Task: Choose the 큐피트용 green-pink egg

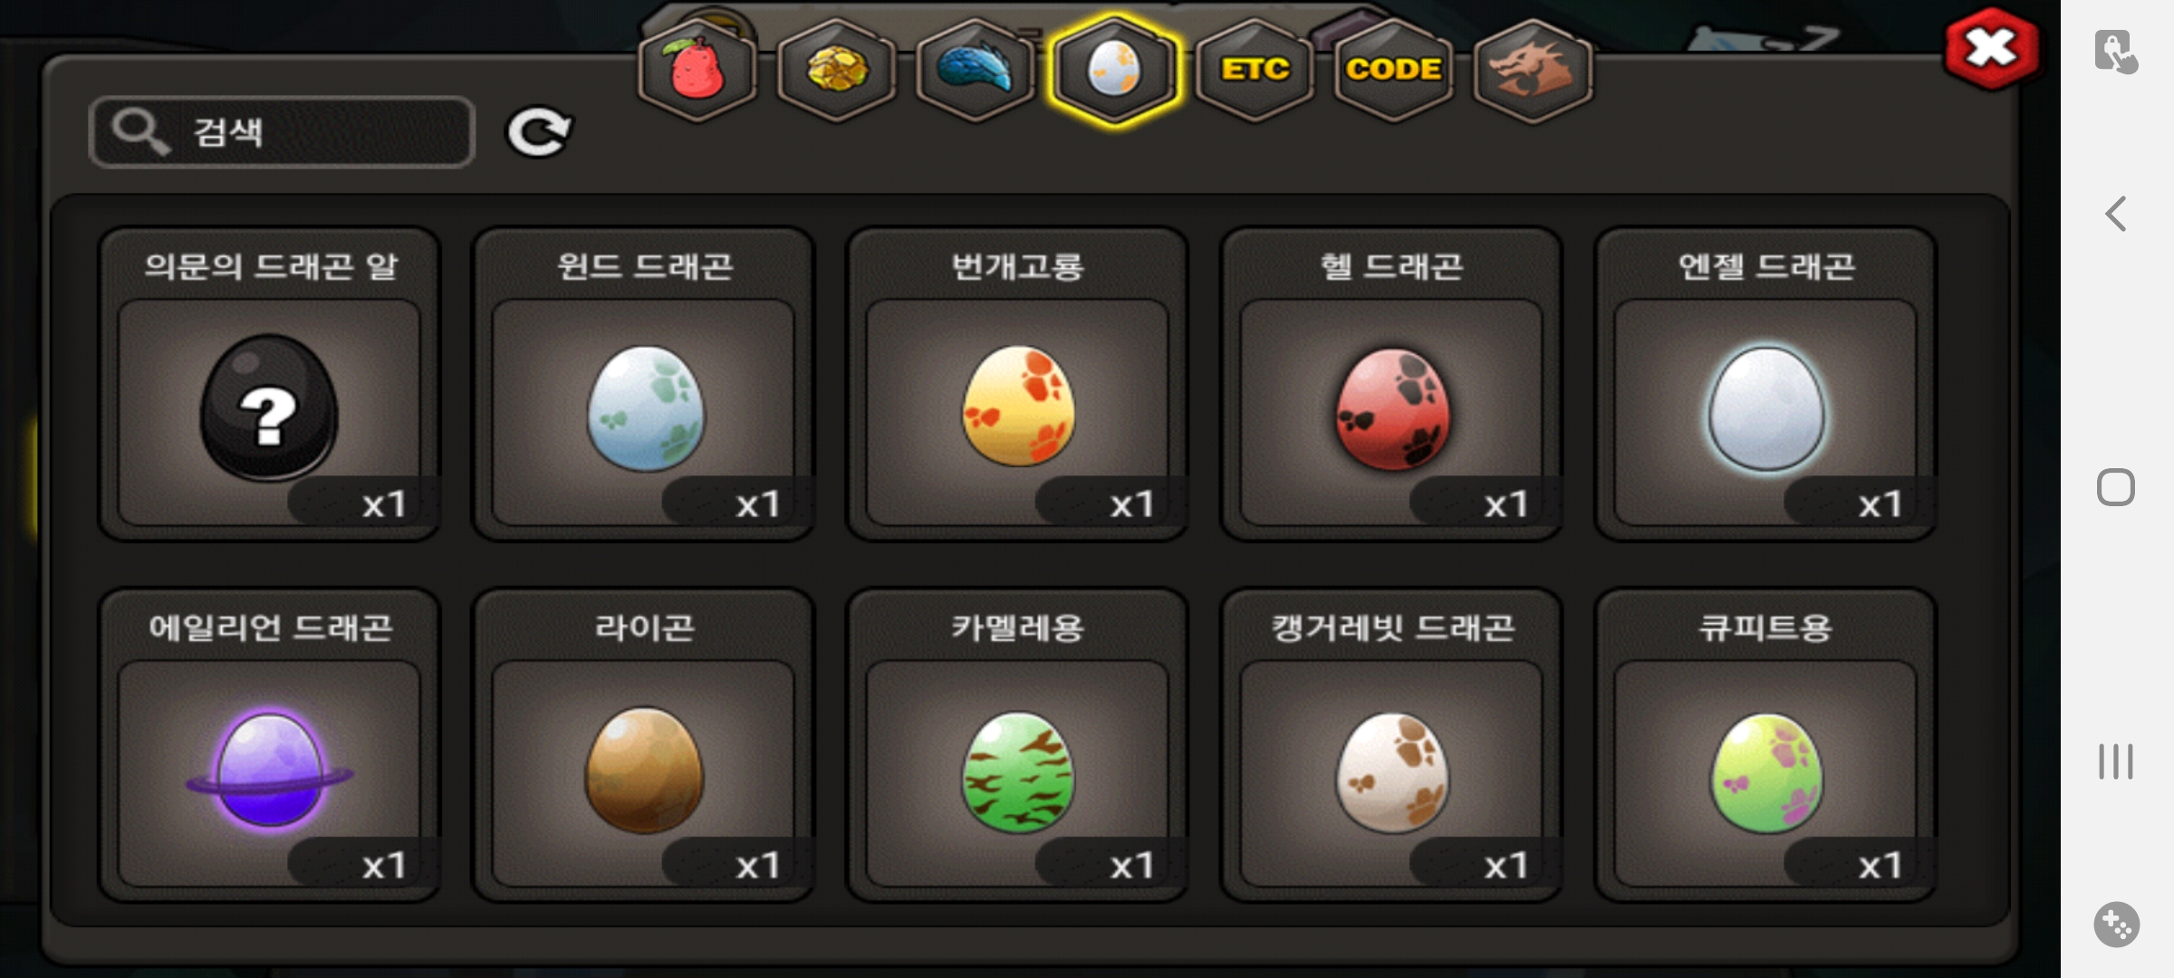Action: 1765,745
